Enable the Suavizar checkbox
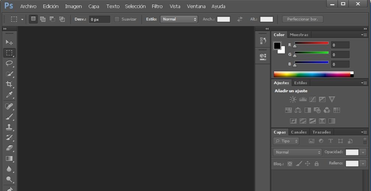Viewport: 371px width, 191px height. (x=117, y=19)
